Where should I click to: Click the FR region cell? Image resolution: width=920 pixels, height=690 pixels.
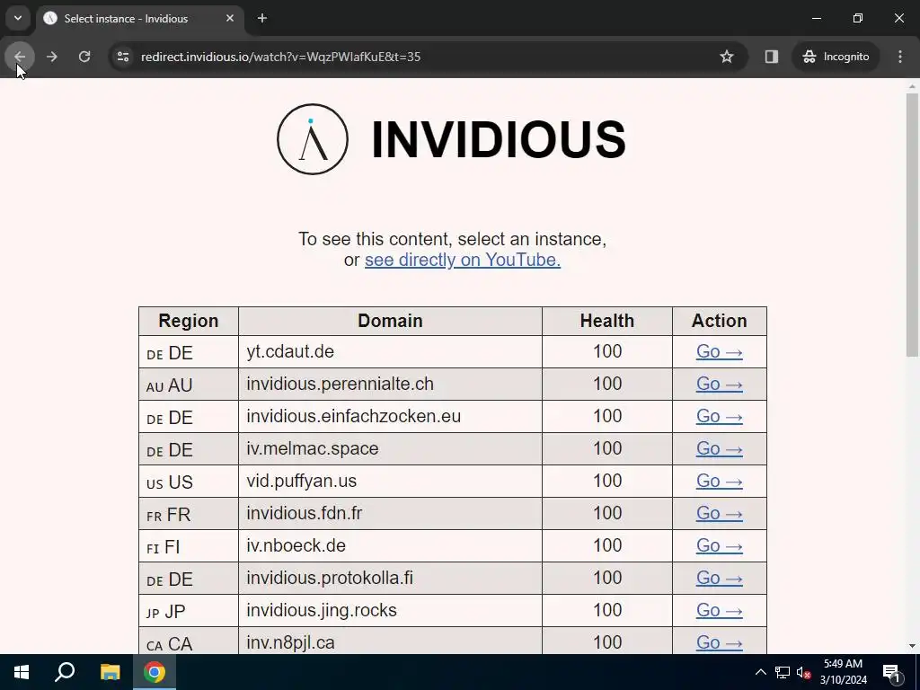tap(189, 514)
